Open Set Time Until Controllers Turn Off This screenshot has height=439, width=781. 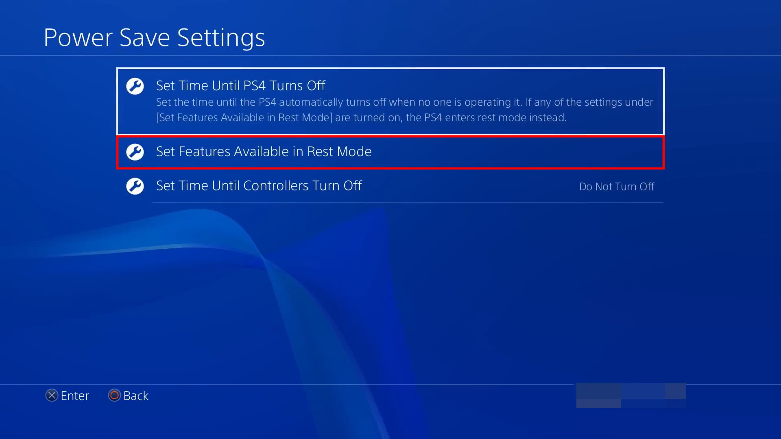pos(390,185)
